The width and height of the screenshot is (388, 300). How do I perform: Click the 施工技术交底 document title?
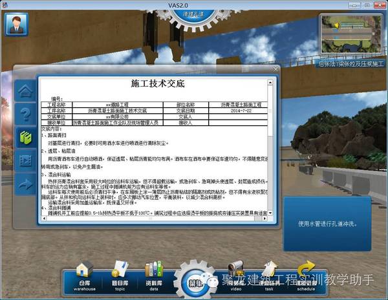pyautogui.click(x=157, y=84)
